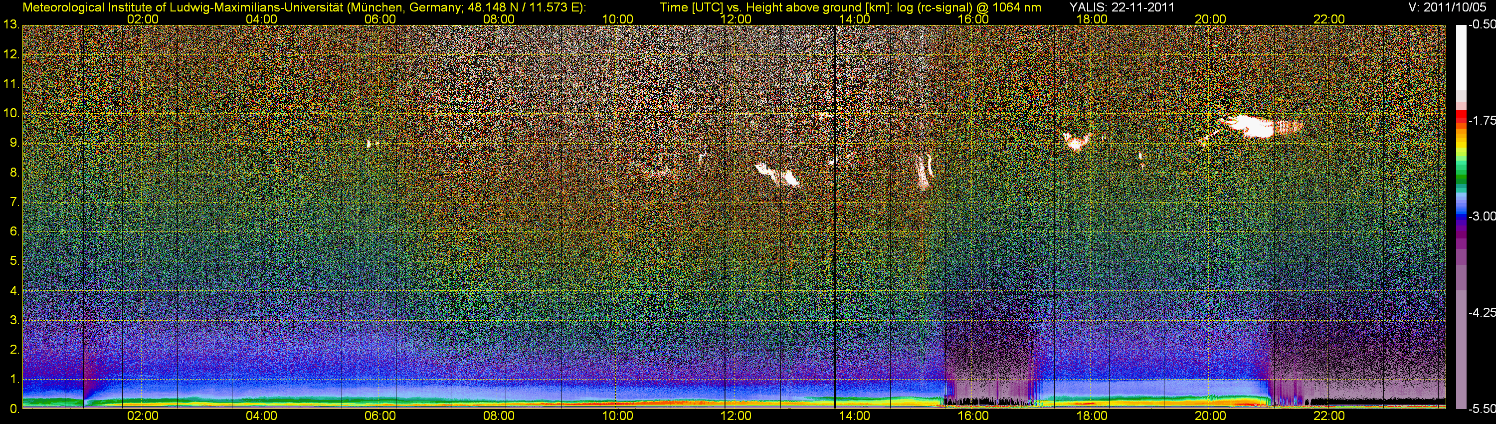Click the 18:00 label on the top time axis
This screenshot has width=1496, height=424.
pyautogui.click(x=1092, y=19)
